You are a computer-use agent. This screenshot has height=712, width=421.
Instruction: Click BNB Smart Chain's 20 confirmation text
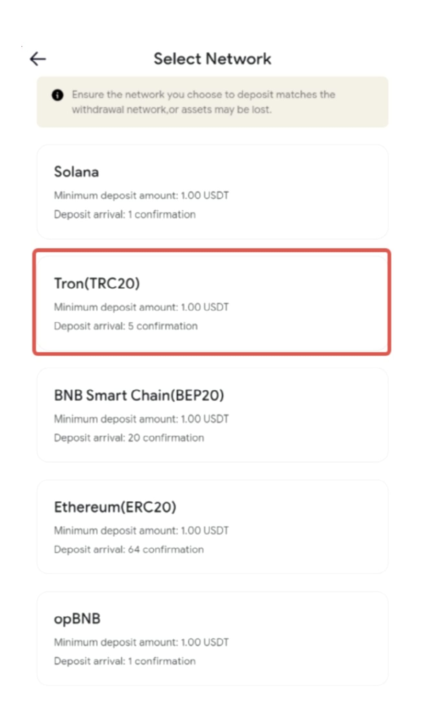coord(129,437)
